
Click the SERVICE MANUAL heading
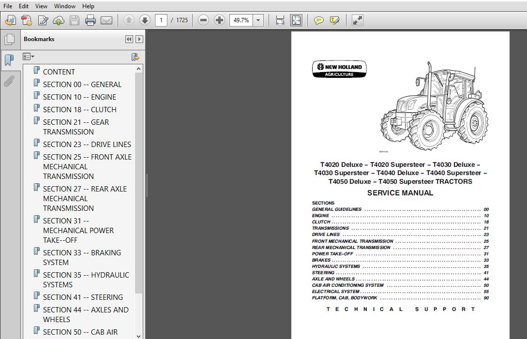pos(400,193)
